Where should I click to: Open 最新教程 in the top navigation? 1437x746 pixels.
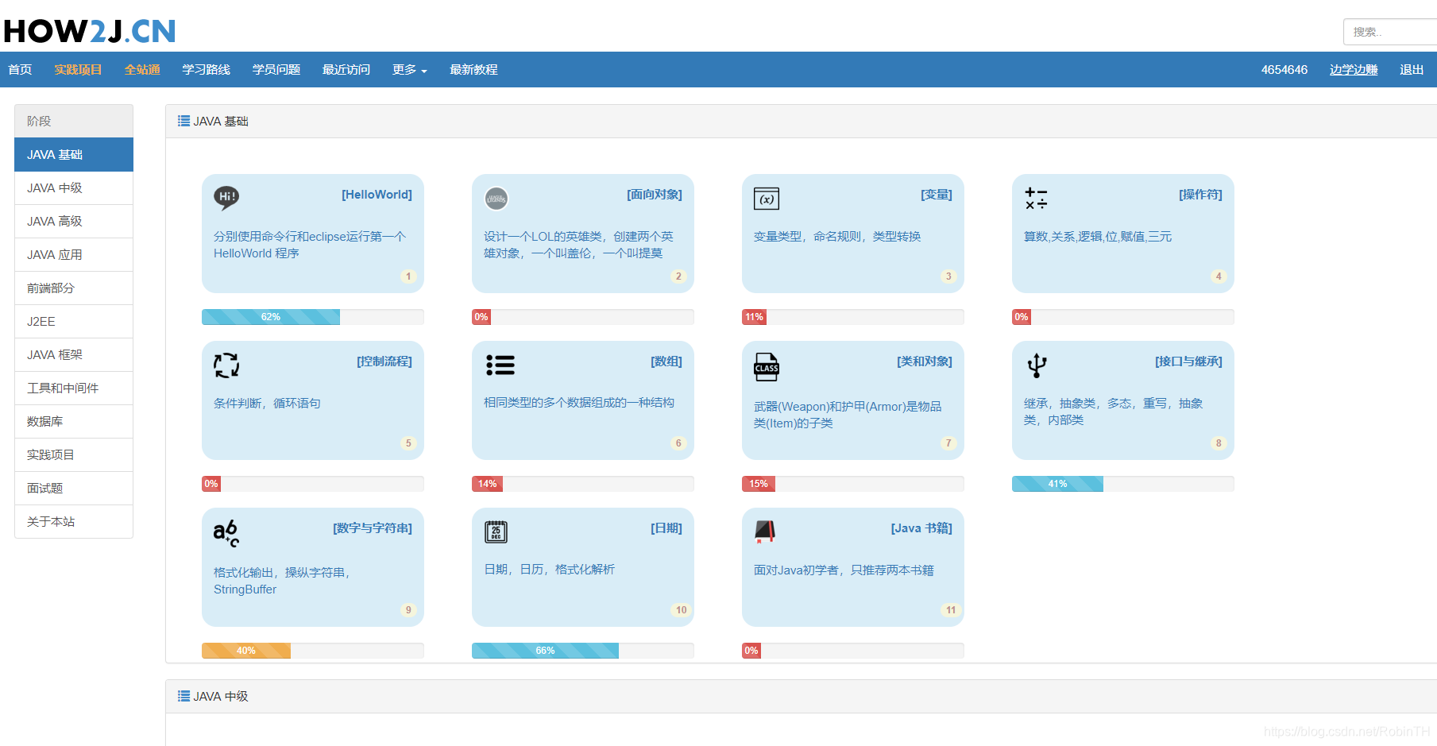473,70
